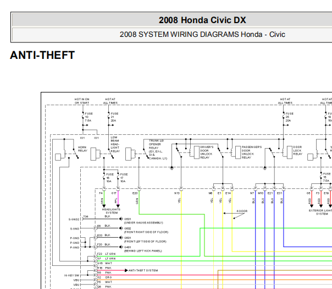
Task: Click the F4 connector pin label
Action: 101,193
